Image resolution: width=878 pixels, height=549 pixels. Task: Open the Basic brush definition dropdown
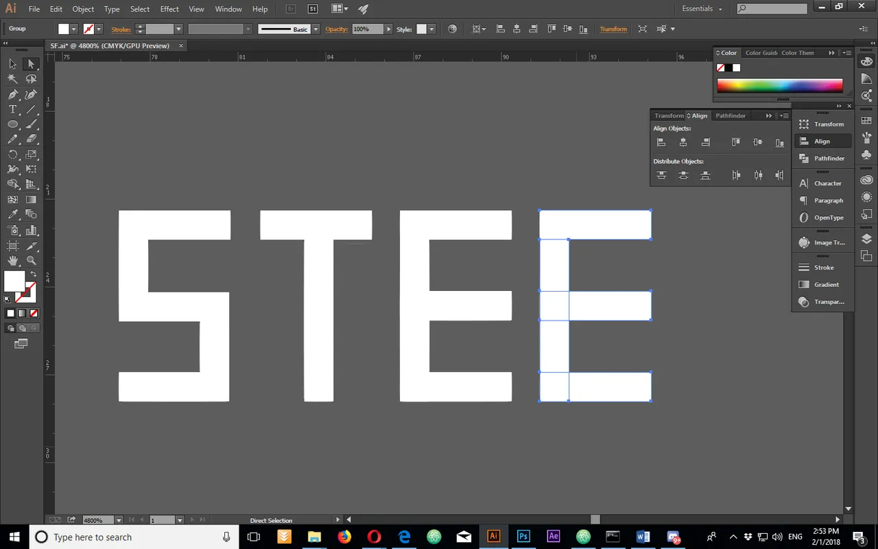pyautogui.click(x=316, y=29)
